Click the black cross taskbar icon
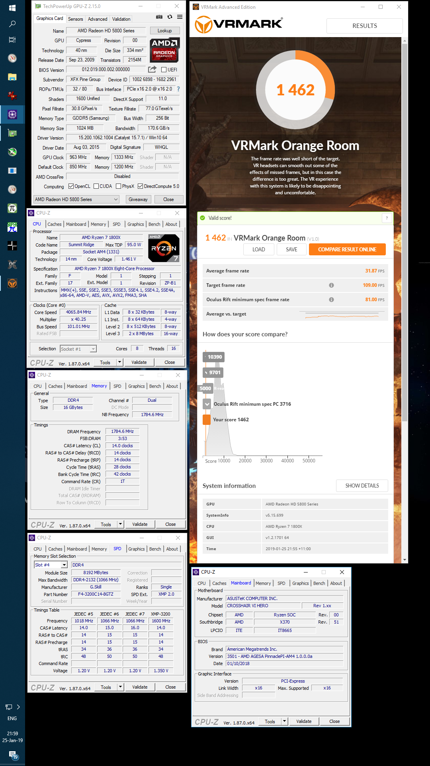430x766 pixels. click(x=12, y=246)
